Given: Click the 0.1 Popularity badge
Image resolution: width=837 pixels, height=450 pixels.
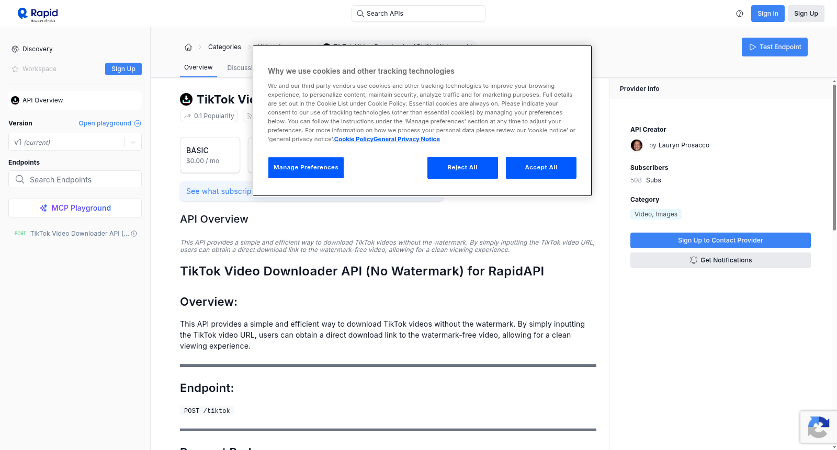Looking at the screenshot, I should 209,116.
